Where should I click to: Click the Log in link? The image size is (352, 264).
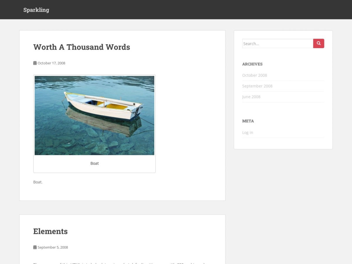[248, 133]
